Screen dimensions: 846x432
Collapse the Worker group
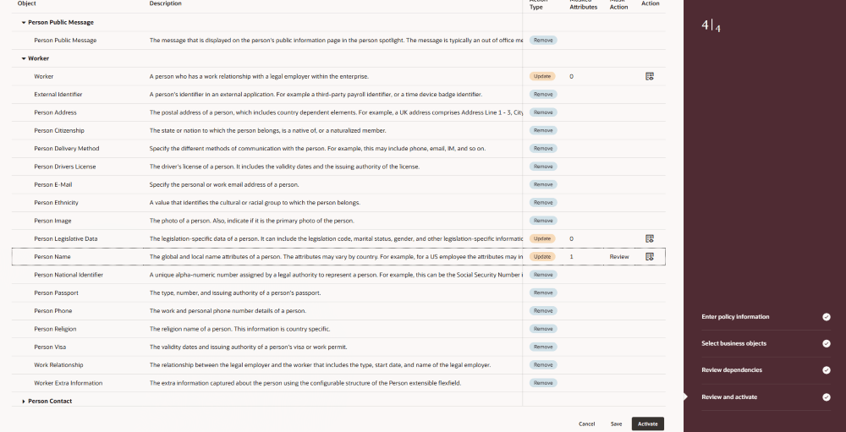coord(24,59)
